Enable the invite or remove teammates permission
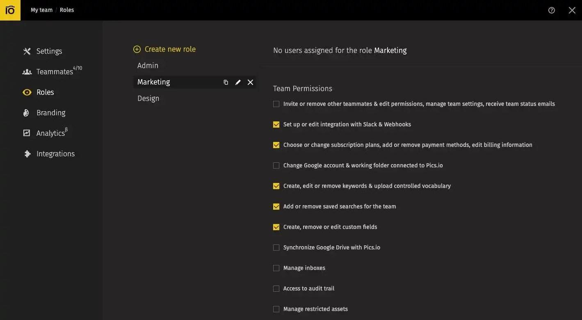The image size is (582, 320). (276, 104)
